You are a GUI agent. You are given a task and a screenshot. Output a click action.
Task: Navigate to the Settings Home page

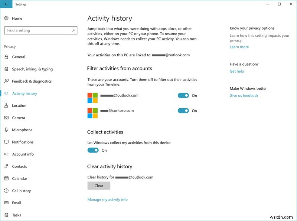(x=17, y=18)
